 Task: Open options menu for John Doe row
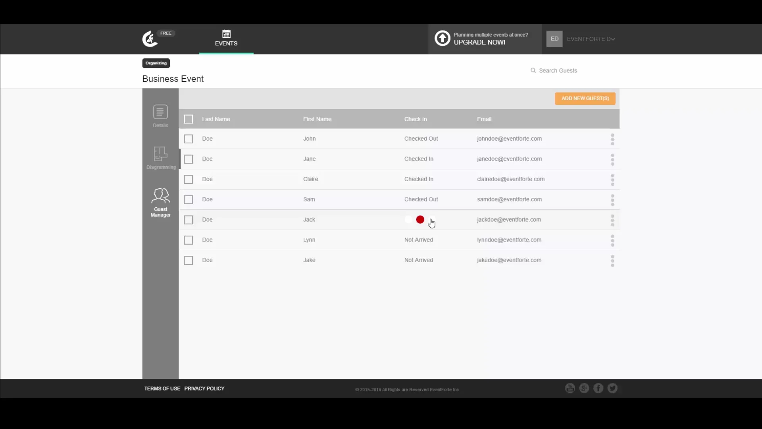612,139
